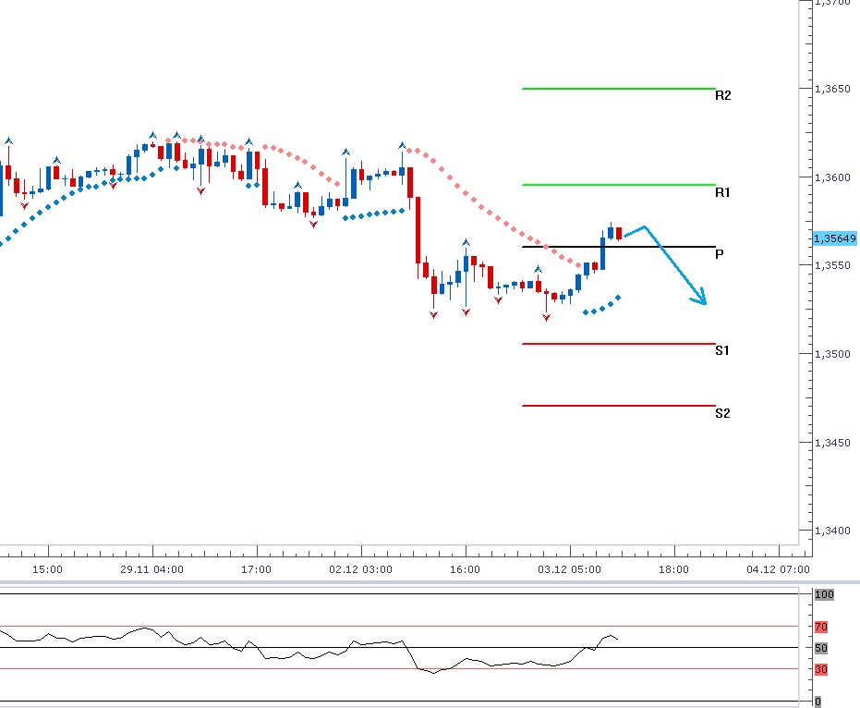Select the R2 resistance label
The height and width of the screenshot is (708, 860).
point(723,95)
